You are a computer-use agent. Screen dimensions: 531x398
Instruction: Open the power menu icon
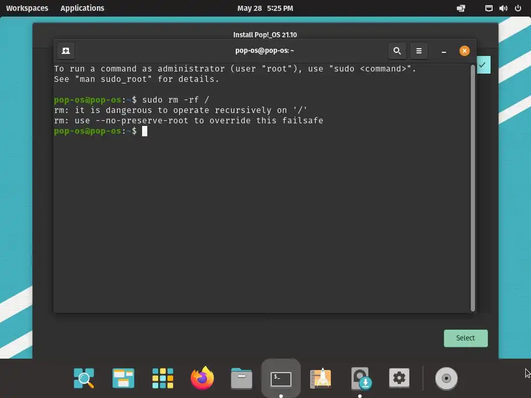[x=518, y=8]
